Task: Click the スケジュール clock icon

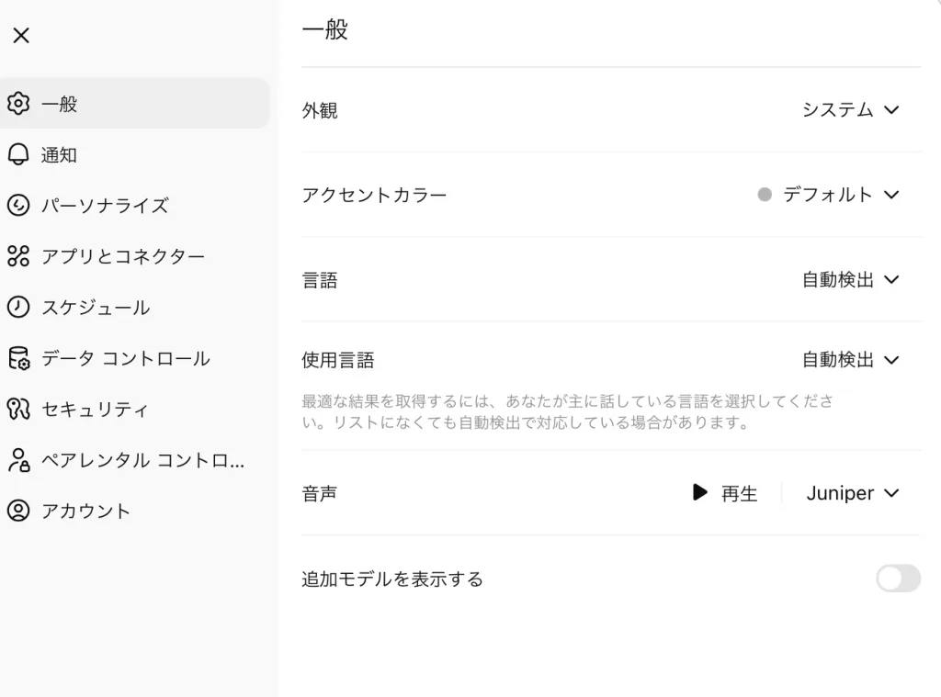Action: [18, 307]
